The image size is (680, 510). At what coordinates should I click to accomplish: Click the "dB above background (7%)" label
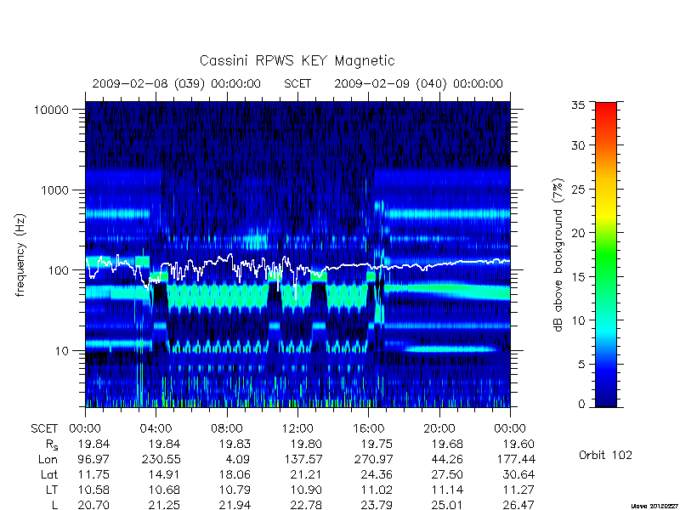pos(558,255)
